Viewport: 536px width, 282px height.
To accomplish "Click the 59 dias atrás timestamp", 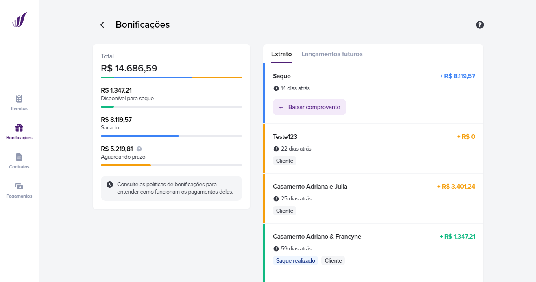I will coord(296,248).
